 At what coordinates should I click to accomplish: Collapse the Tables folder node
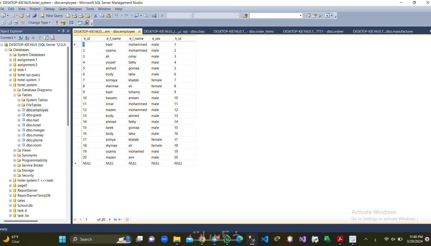click(x=15, y=95)
